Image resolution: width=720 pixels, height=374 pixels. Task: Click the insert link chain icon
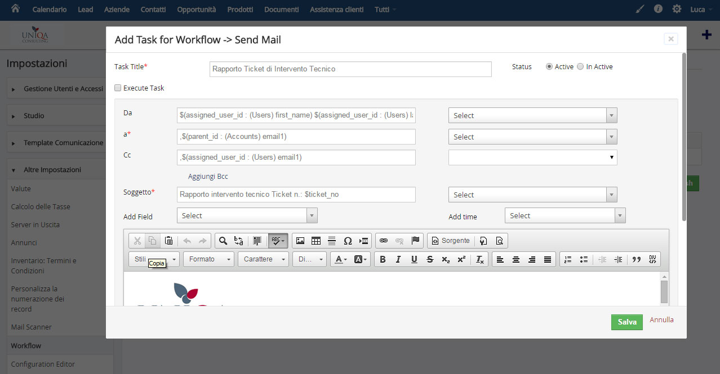(384, 241)
